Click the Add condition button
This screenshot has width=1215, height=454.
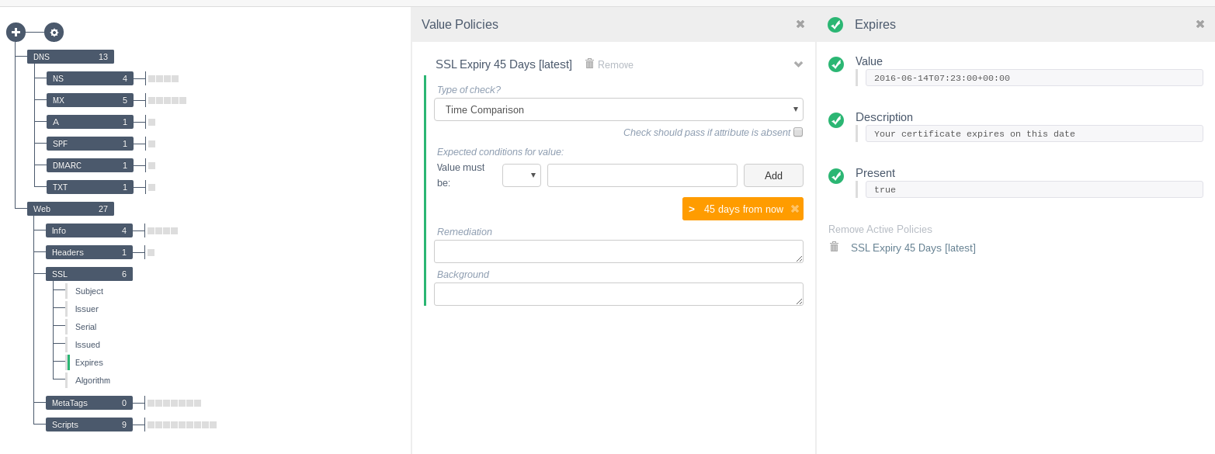pyautogui.click(x=773, y=175)
